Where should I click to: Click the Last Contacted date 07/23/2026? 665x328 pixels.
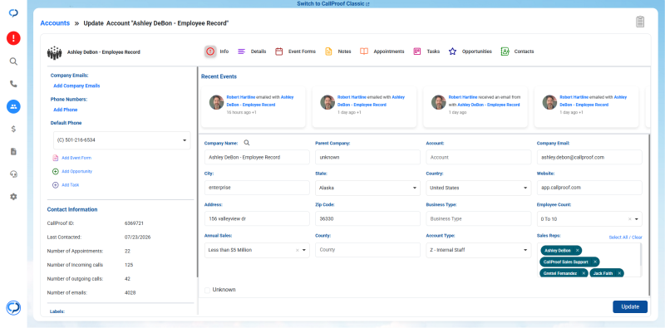click(137, 237)
